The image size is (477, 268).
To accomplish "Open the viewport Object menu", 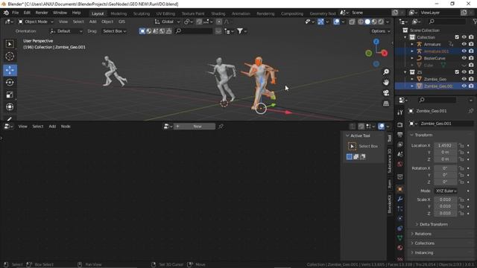I will pyautogui.click(x=107, y=22).
